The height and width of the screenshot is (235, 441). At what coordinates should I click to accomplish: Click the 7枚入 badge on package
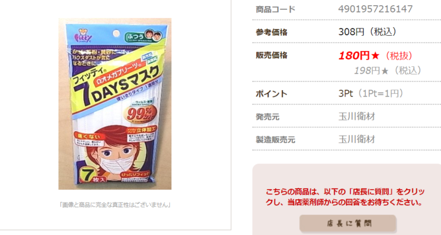point(91,175)
